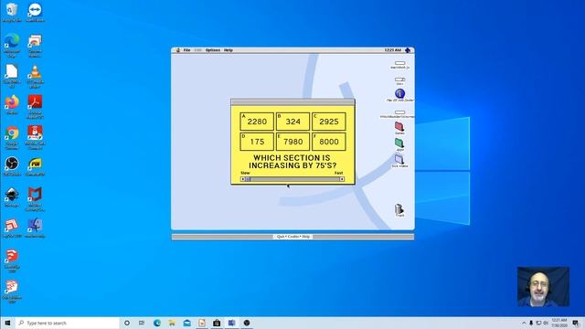
Task: Open File Explorer from the taskbar
Action: click(172, 323)
